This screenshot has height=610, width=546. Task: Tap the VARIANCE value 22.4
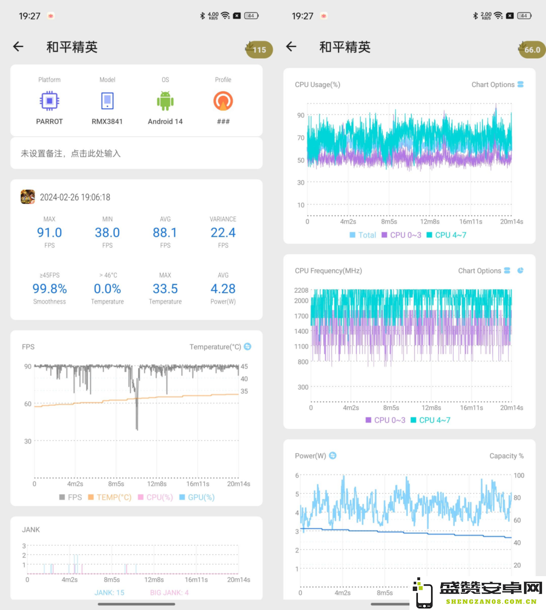[223, 233]
